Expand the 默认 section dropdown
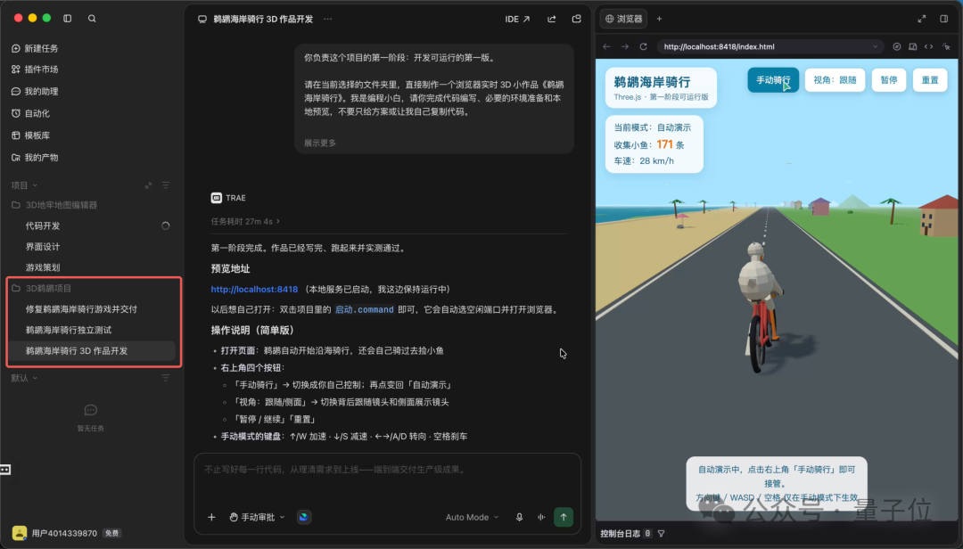Image resolution: width=963 pixels, height=549 pixels. 25,378
